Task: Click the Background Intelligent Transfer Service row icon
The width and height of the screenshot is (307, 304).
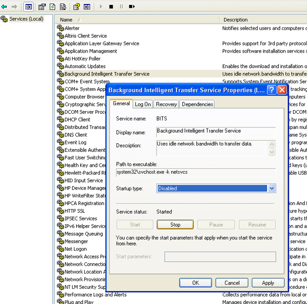Action: point(61,74)
